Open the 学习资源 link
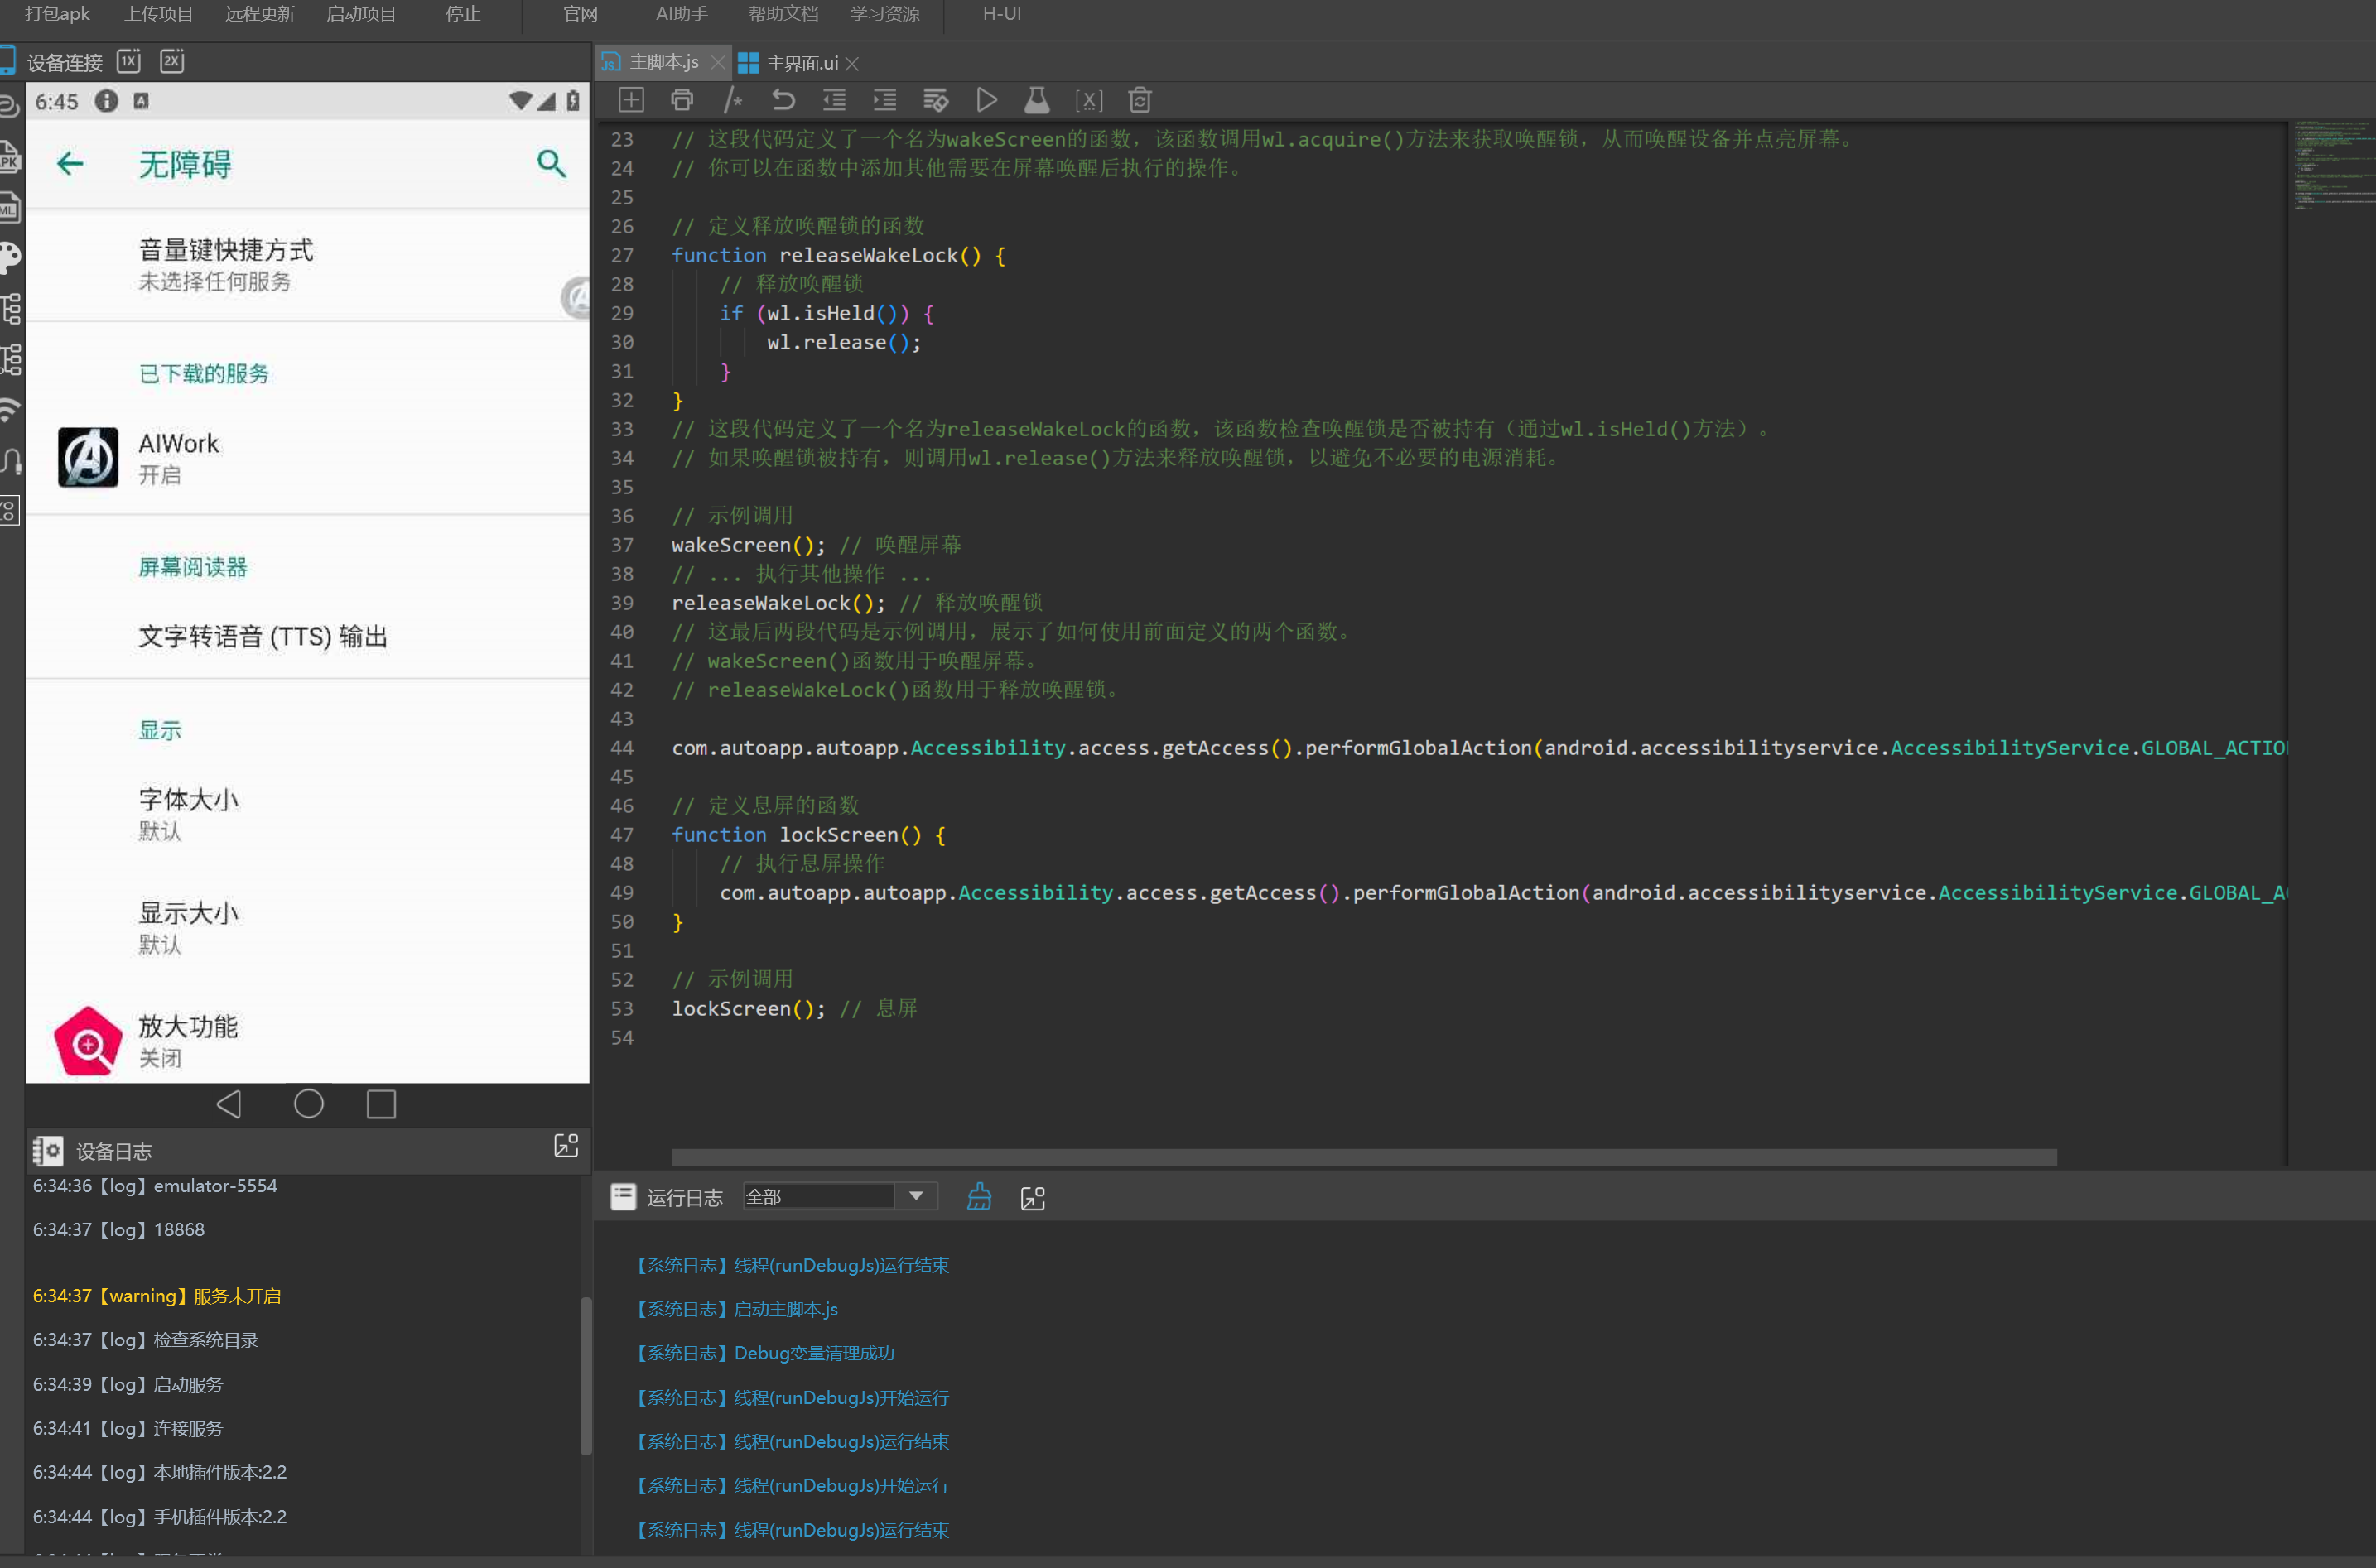This screenshot has width=2376, height=1568. pyautogui.click(x=884, y=14)
